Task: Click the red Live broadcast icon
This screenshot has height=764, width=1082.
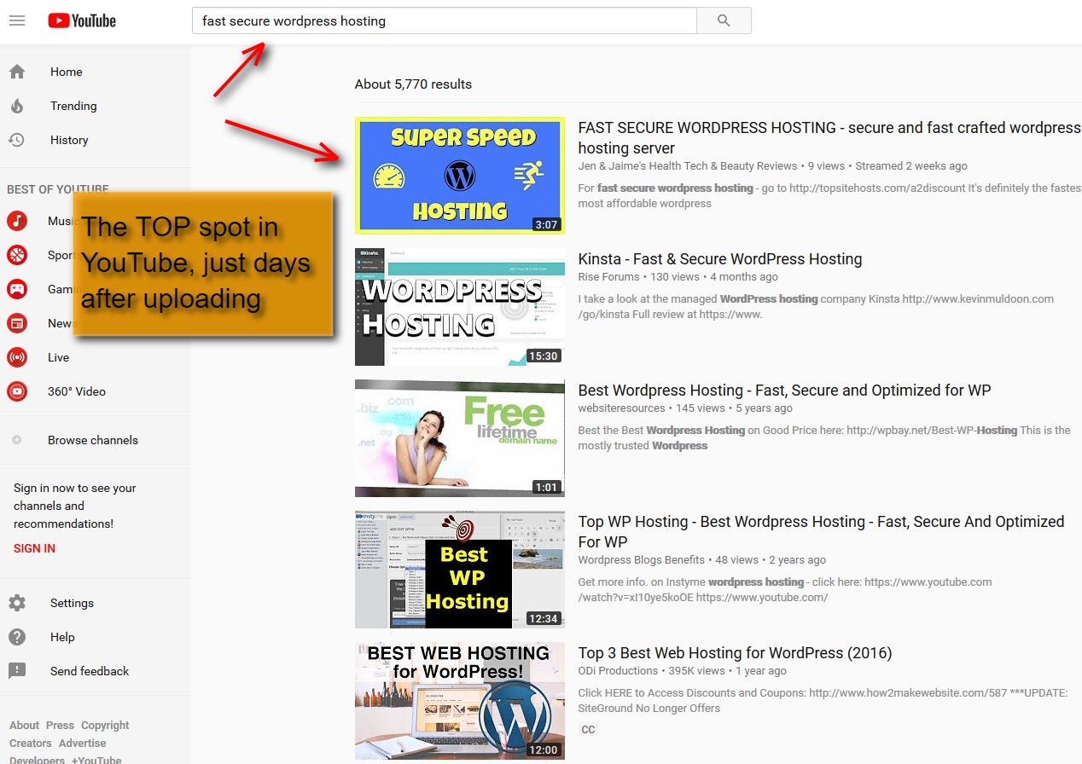Action: (x=17, y=357)
